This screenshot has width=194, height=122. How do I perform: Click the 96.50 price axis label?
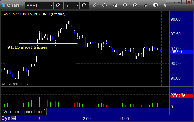click(x=176, y=63)
